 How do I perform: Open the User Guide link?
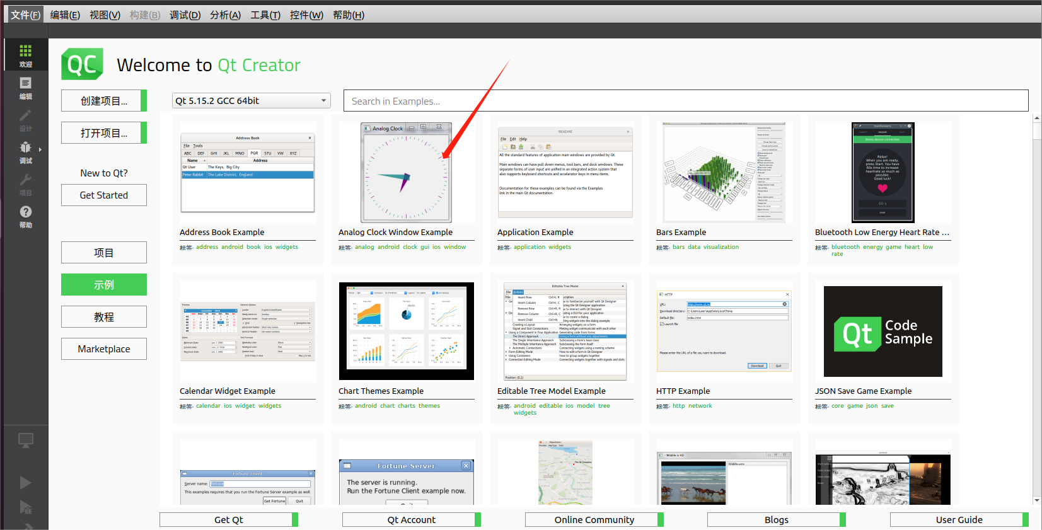[959, 520]
